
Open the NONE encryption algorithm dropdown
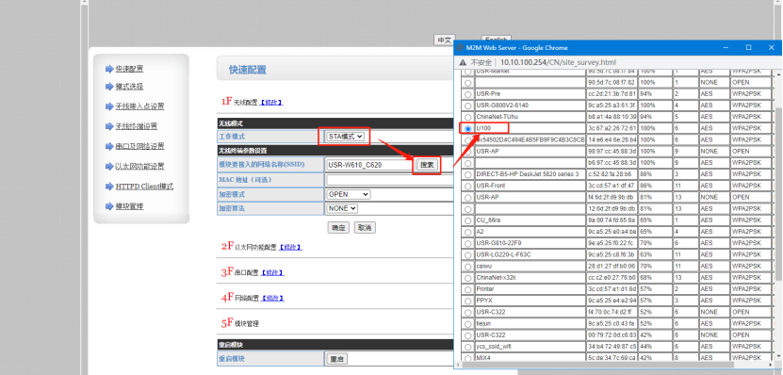342,208
